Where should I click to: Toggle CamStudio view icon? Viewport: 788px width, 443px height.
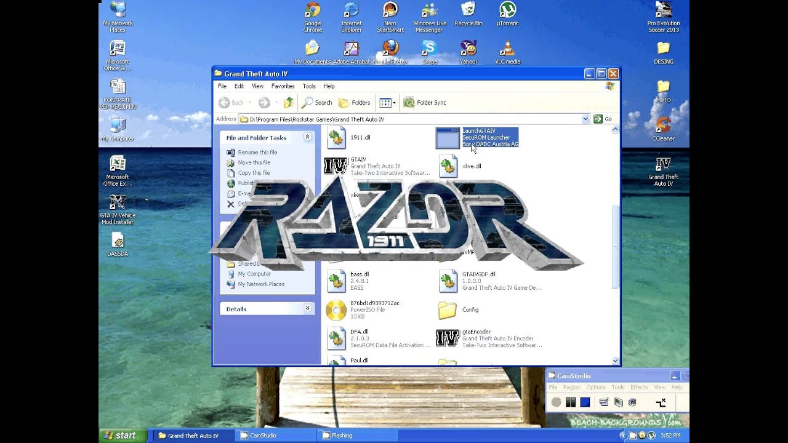(x=604, y=402)
